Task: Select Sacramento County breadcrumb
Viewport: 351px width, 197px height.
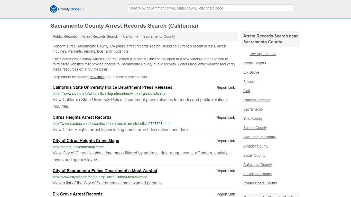Action: pyautogui.click(x=159, y=36)
